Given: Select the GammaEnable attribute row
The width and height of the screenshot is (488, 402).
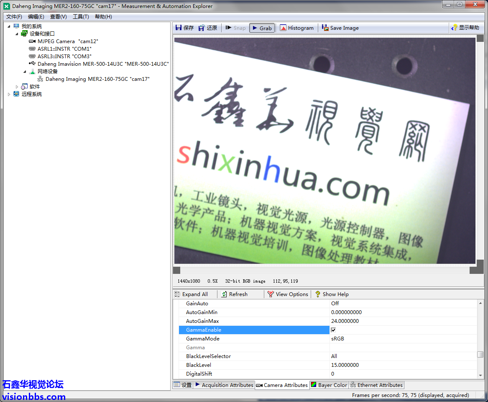Looking at the screenshot, I should pyautogui.click(x=254, y=330).
